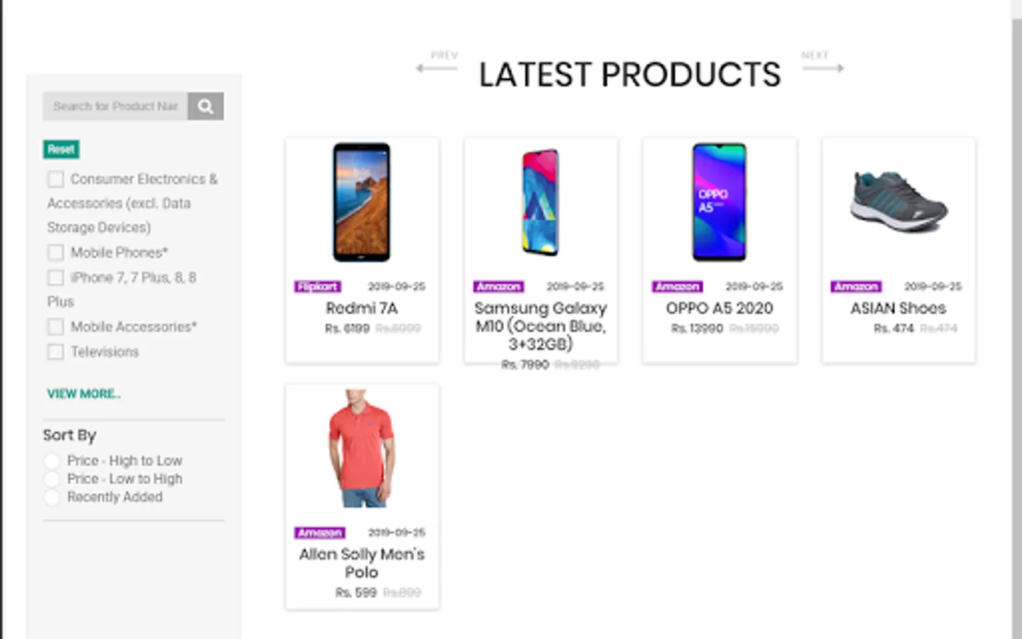Enable the Mobile Phones category checkbox
This screenshot has height=639, width=1022.
pyautogui.click(x=55, y=253)
